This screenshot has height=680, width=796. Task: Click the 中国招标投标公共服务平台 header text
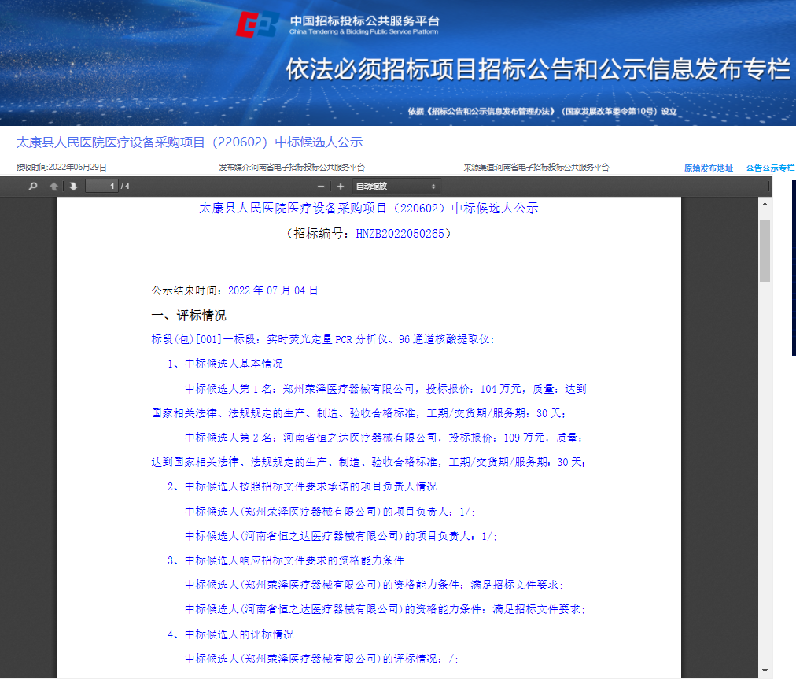(x=364, y=20)
